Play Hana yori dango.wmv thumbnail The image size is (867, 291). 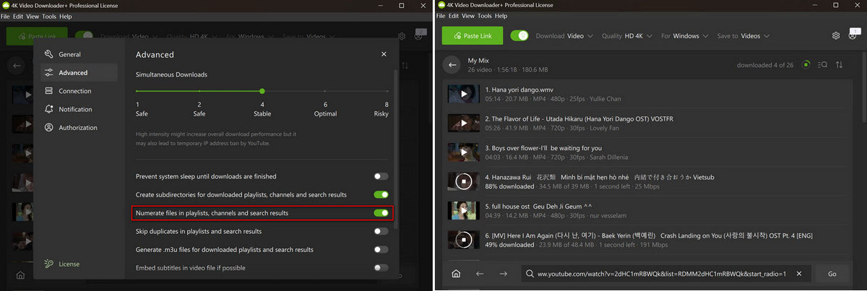[x=464, y=94]
